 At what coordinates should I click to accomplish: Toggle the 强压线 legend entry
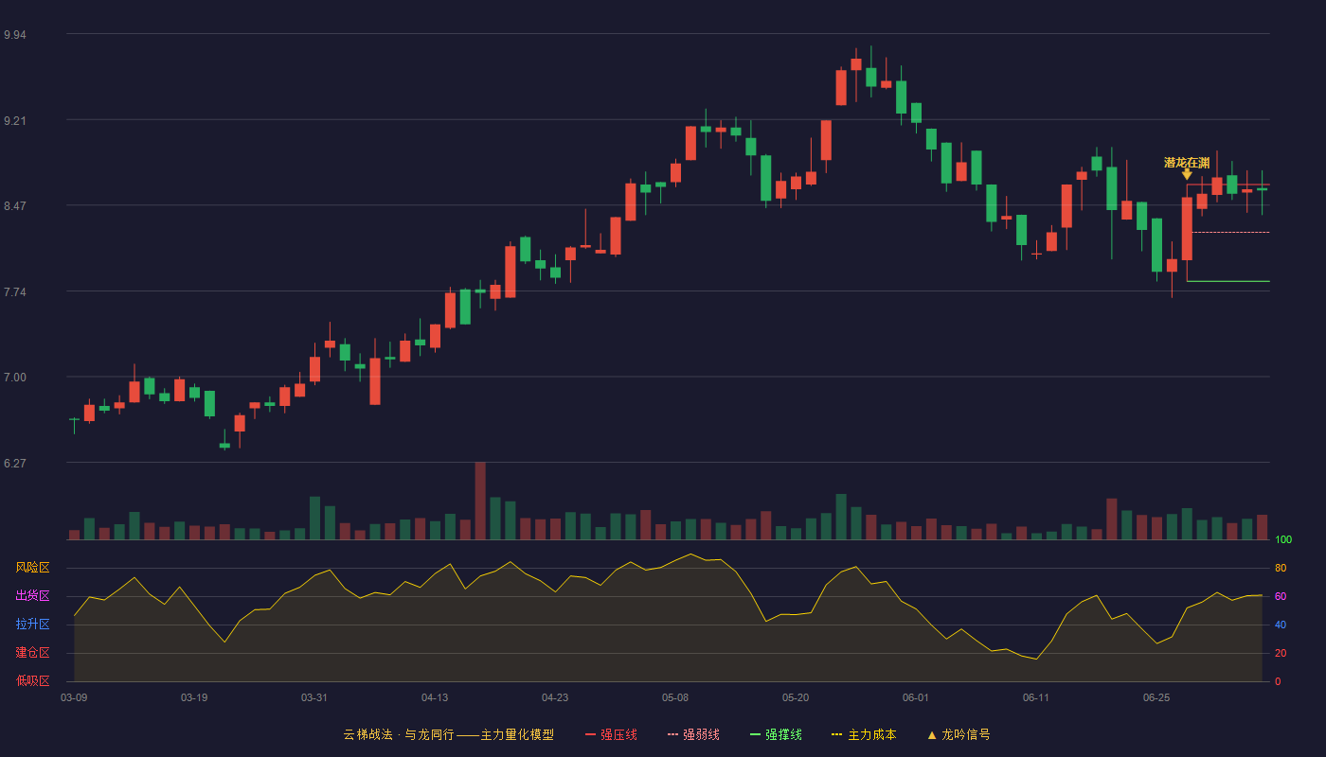[x=611, y=734]
